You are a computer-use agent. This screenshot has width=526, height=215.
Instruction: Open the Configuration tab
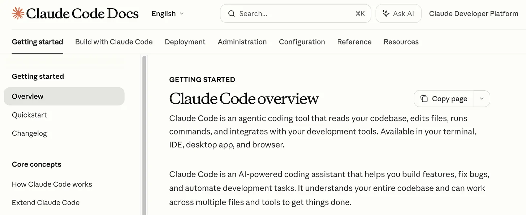pyautogui.click(x=302, y=42)
